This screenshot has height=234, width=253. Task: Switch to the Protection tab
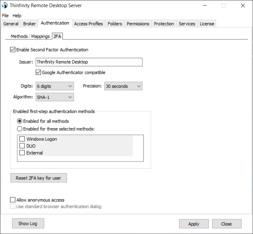[x=164, y=24]
